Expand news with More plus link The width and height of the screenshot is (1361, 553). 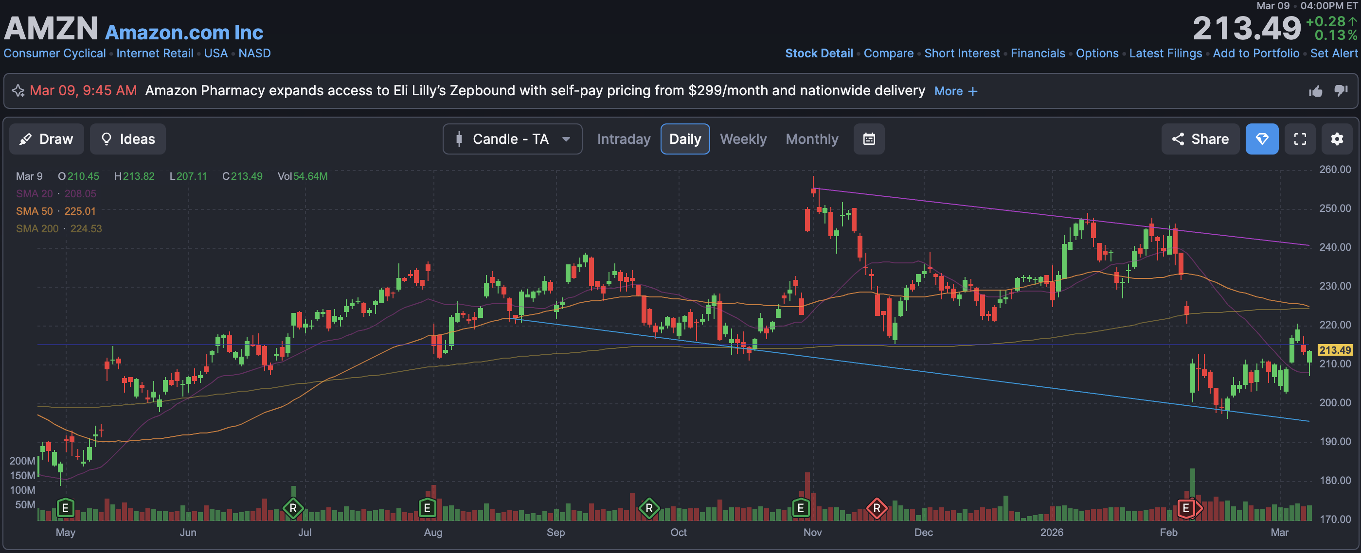tap(955, 91)
